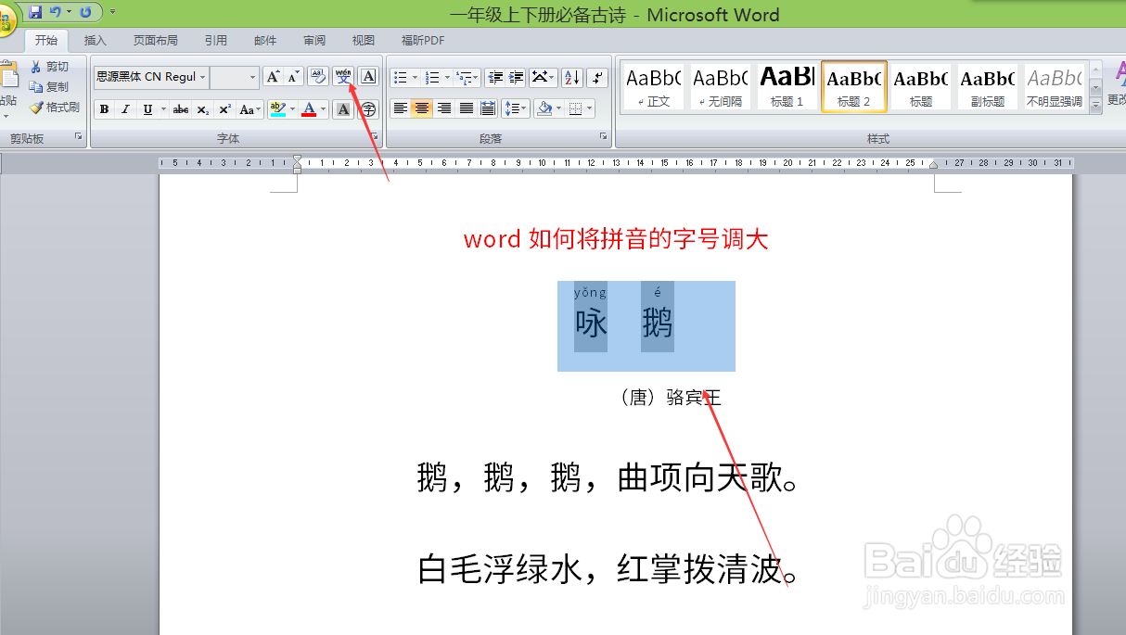This screenshot has height=635, width=1126.
Task: Align text right
Action: coord(444,108)
